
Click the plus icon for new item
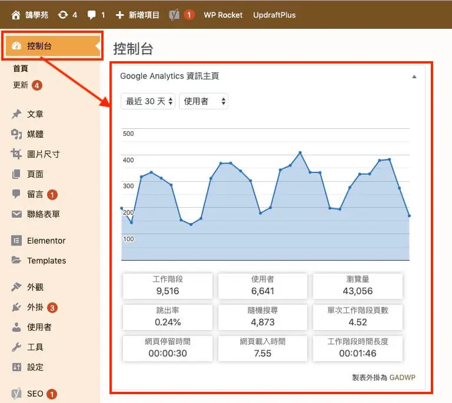119,15
